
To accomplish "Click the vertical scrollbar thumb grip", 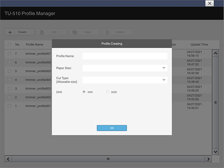I will click(x=215, y=103).
